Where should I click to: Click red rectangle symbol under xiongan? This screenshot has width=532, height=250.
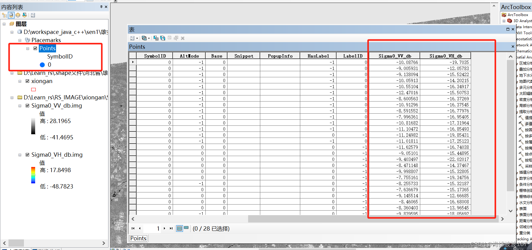point(34,89)
